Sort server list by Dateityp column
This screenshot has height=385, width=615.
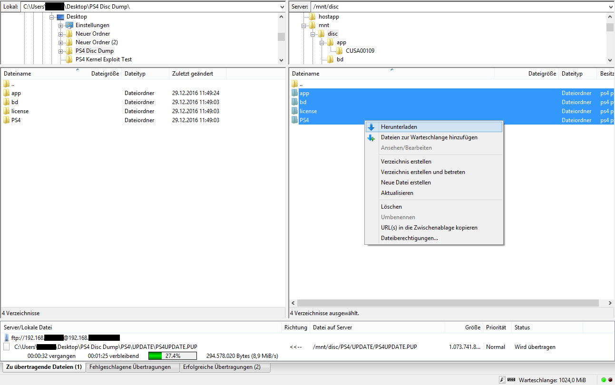click(577, 74)
